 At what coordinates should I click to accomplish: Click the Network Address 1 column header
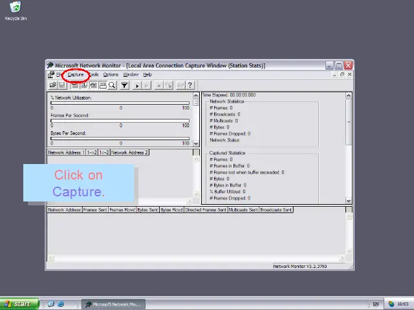pyautogui.click(x=66, y=152)
